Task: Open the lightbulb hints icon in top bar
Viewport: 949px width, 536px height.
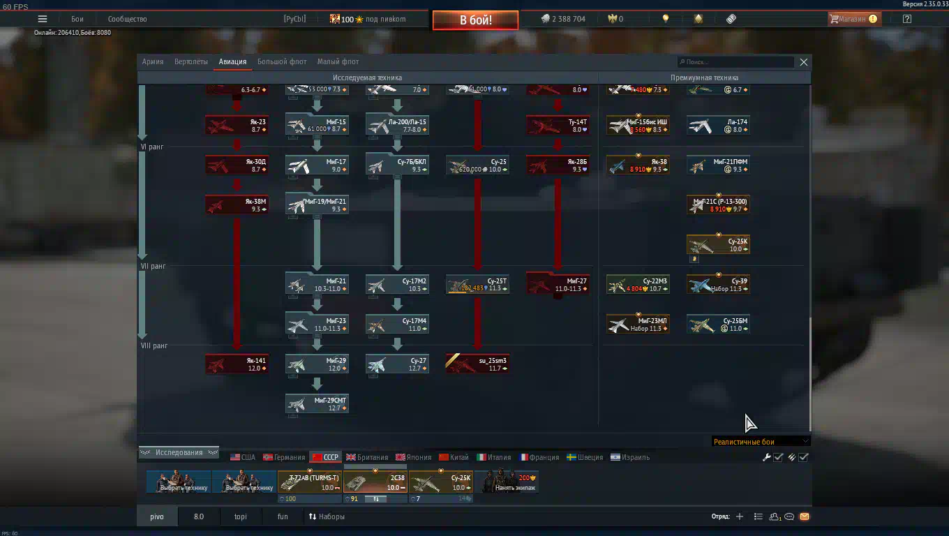Action: (x=666, y=19)
